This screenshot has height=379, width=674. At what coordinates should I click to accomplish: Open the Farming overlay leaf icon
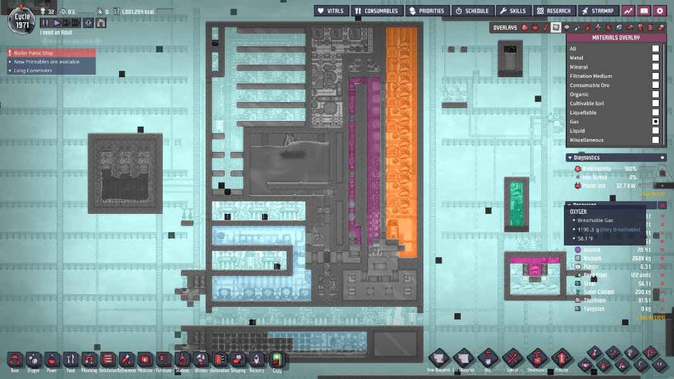click(x=619, y=27)
